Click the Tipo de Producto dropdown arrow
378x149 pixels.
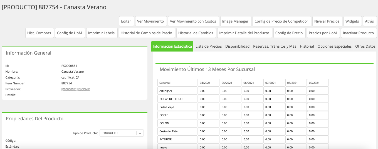click(140, 133)
